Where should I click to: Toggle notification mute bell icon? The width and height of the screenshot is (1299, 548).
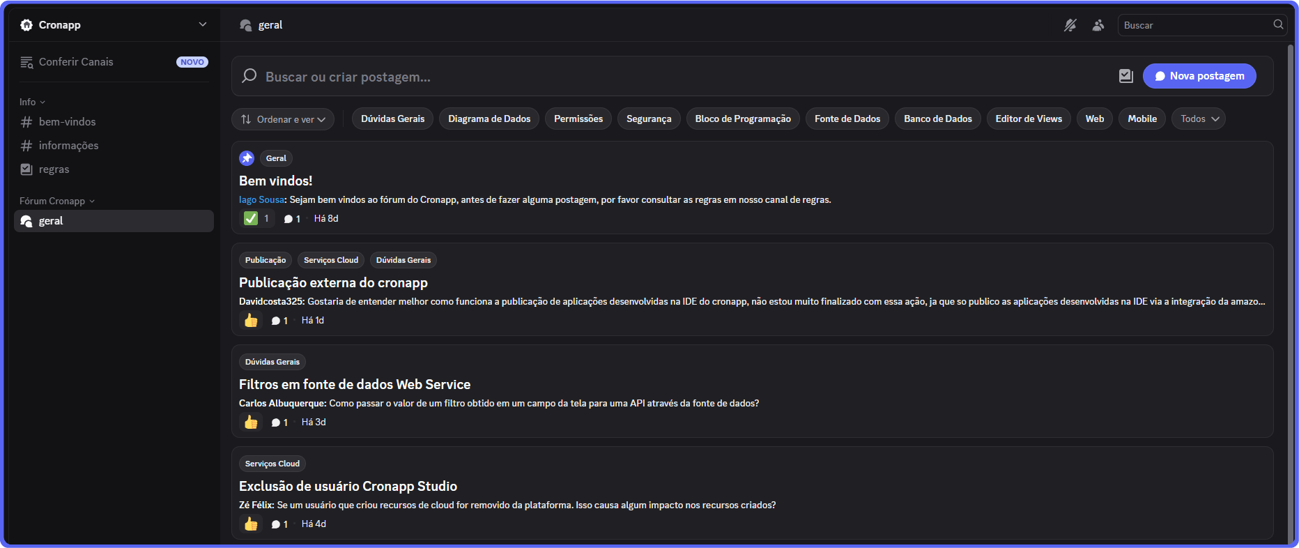tap(1070, 25)
